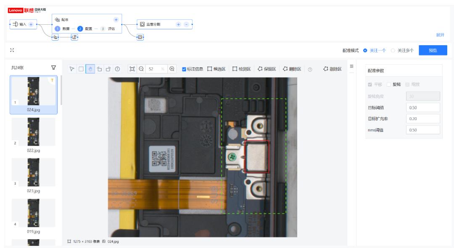Choose the dashed rectangle selection tool
The width and height of the screenshot is (454, 248).
(x=81, y=69)
